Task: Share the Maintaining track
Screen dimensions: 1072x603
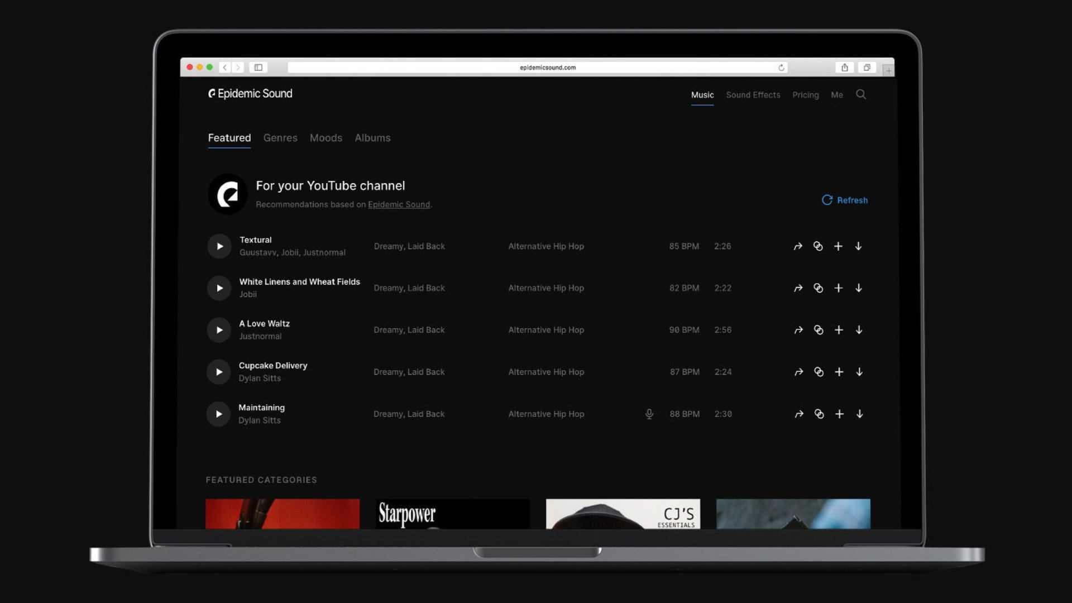Action: [x=799, y=414]
